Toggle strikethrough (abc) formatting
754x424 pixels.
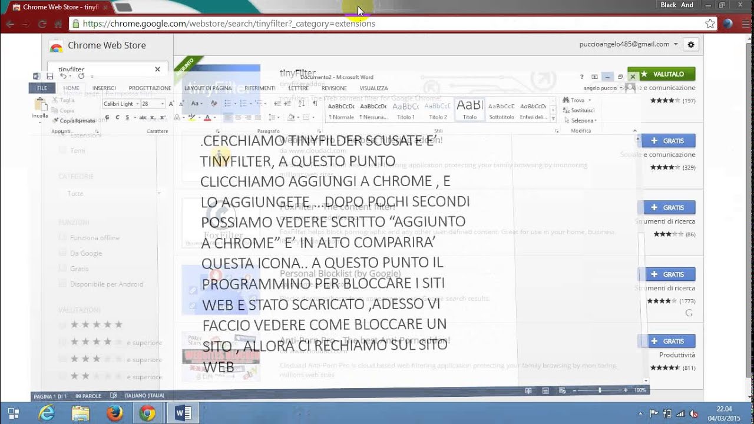142,118
